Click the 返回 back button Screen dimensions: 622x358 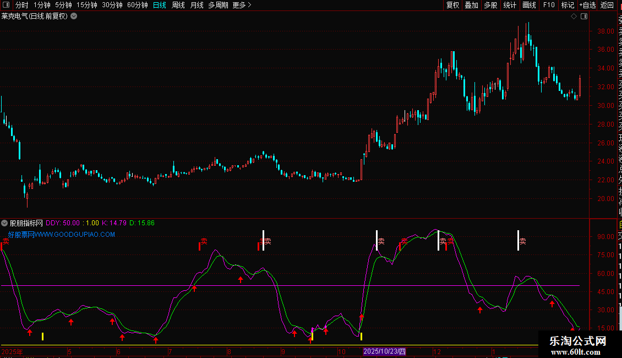point(607,5)
